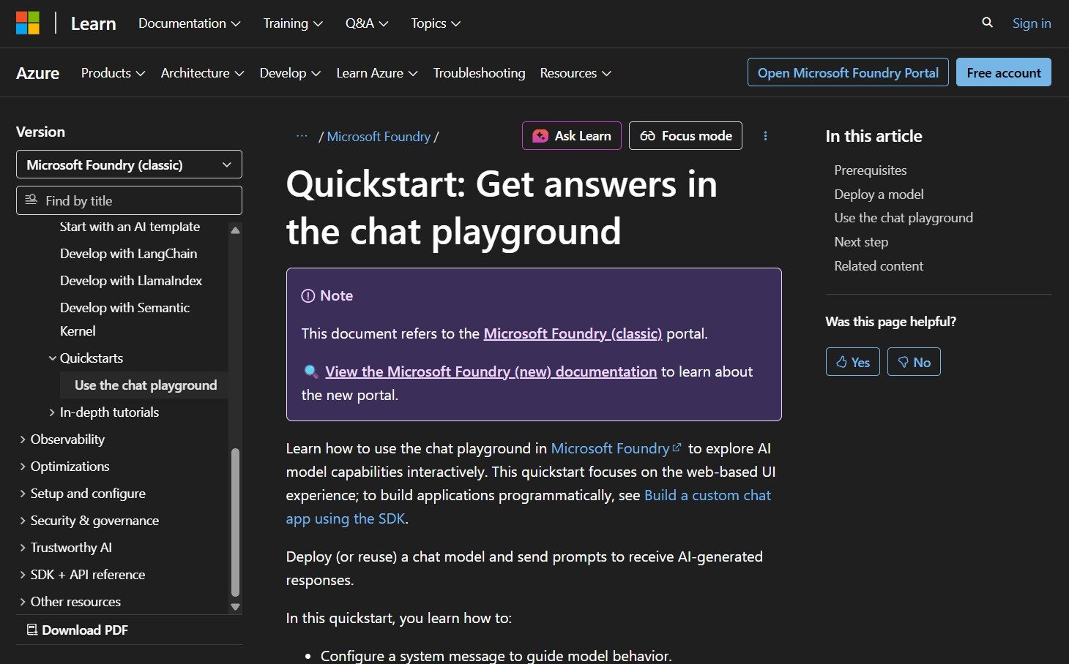The width and height of the screenshot is (1069, 664).
Task: Download the PDF of the documentation
Action: (x=78, y=630)
